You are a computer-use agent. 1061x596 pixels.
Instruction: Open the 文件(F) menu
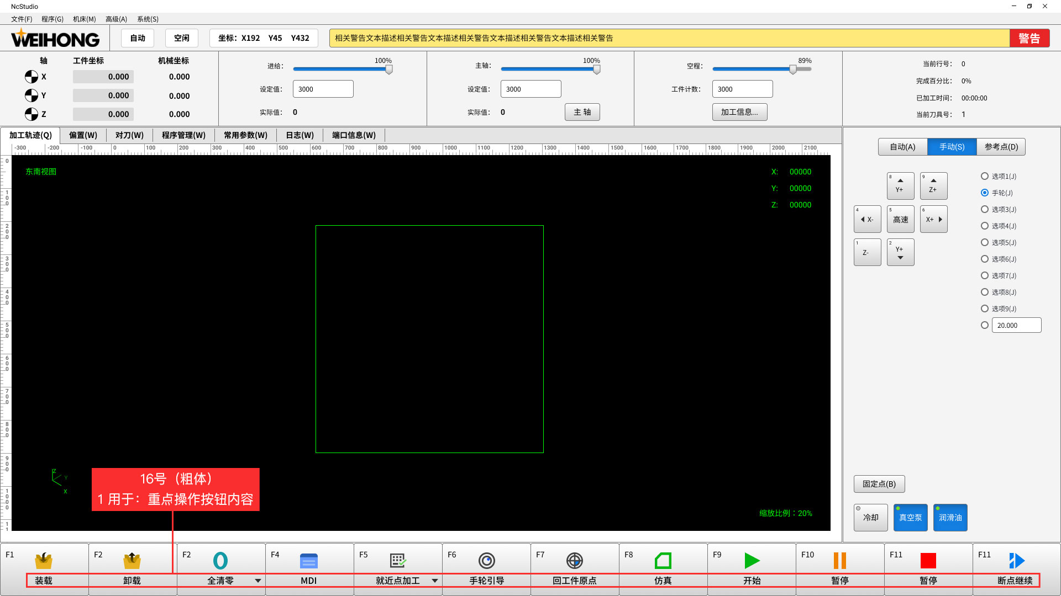pos(22,19)
